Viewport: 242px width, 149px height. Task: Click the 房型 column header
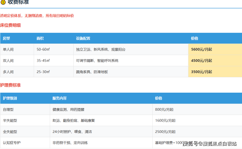[x=7, y=38]
